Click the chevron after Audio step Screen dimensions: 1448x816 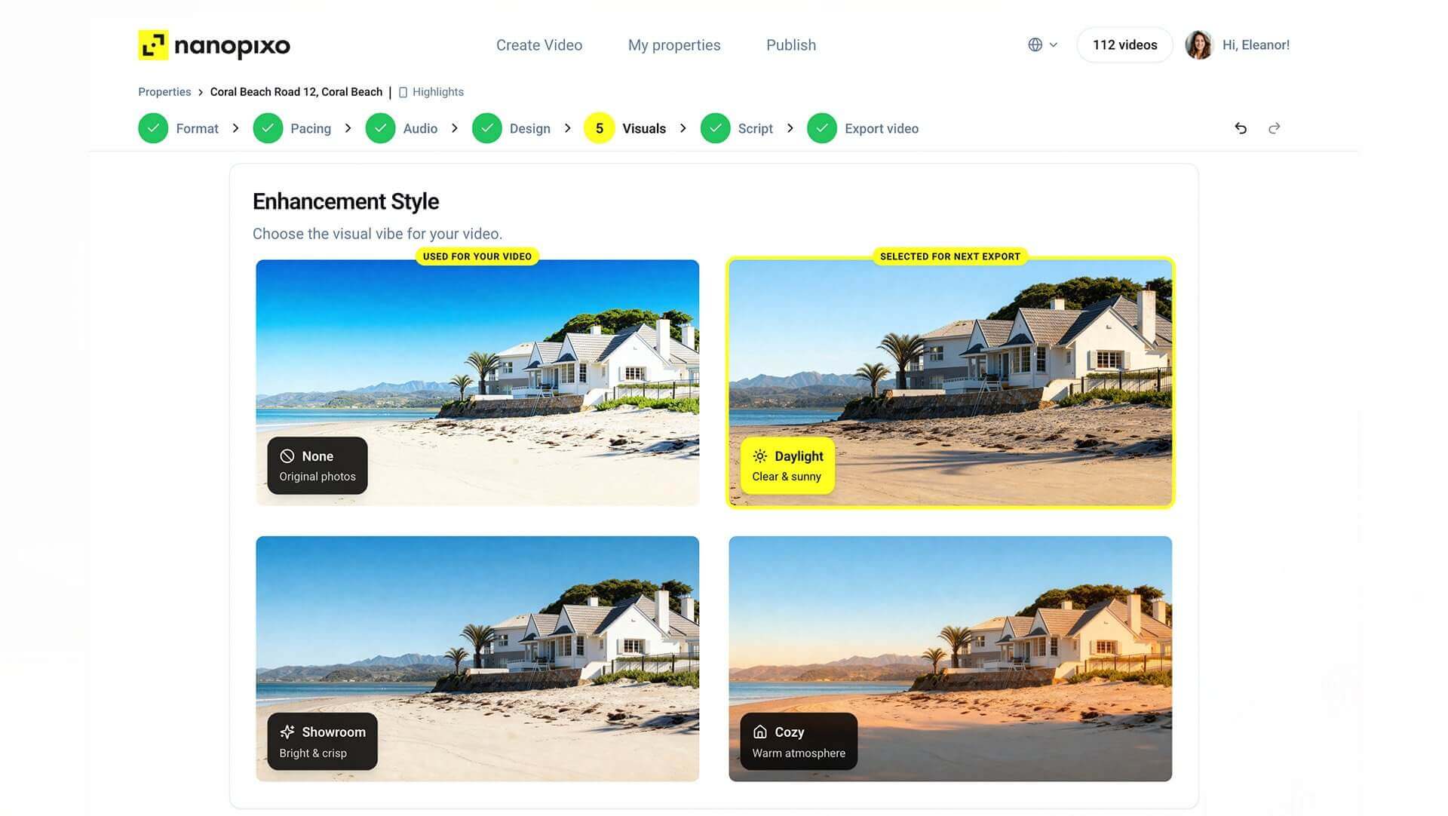tap(455, 128)
